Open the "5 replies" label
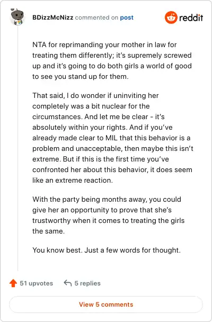 [87, 283]
